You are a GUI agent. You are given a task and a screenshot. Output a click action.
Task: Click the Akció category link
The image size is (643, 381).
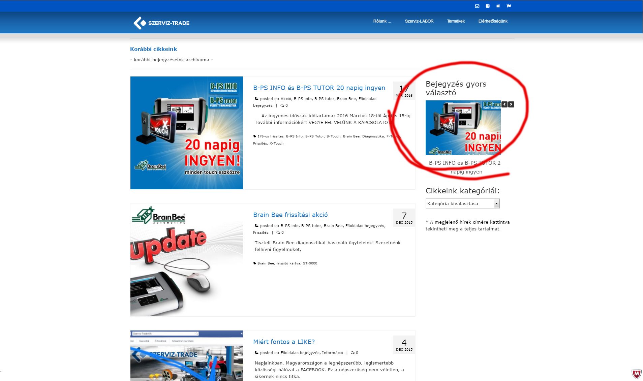point(286,99)
